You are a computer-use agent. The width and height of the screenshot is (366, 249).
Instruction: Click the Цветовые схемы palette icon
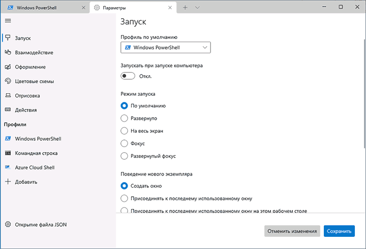(8, 81)
